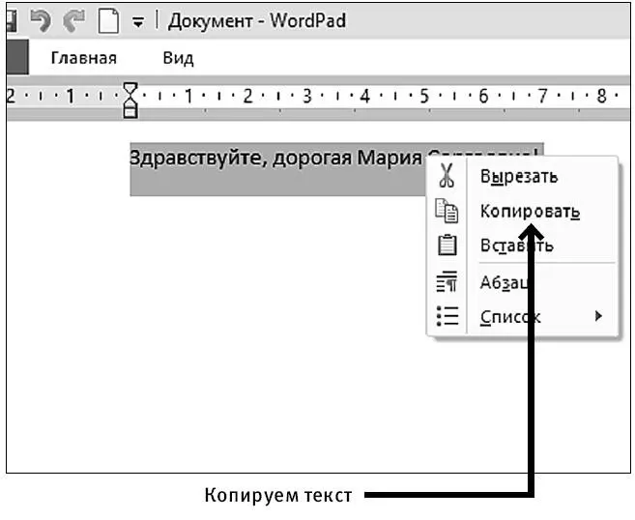Click the ruler at mark 5

(x=424, y=96)
